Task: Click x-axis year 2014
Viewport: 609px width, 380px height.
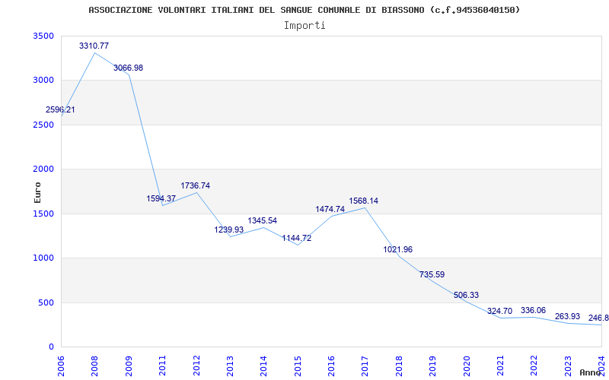Action: click(x=264, y=366)
